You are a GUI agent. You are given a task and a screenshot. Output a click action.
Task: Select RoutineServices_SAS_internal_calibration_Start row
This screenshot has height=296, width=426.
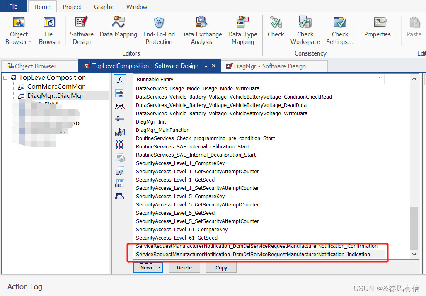(x=260, y=146)
